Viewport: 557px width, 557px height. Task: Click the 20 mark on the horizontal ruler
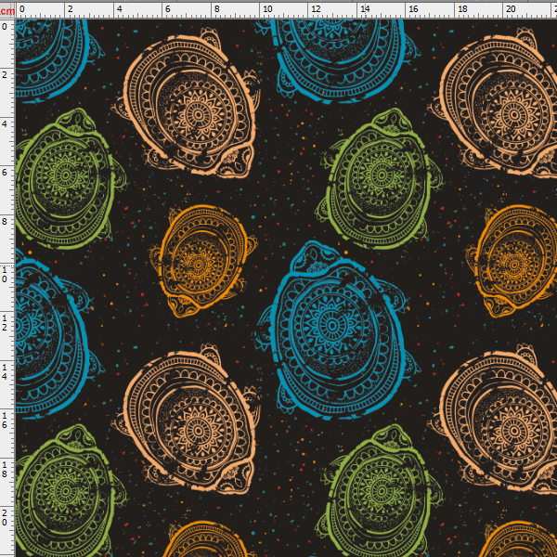tap(511, 9)
